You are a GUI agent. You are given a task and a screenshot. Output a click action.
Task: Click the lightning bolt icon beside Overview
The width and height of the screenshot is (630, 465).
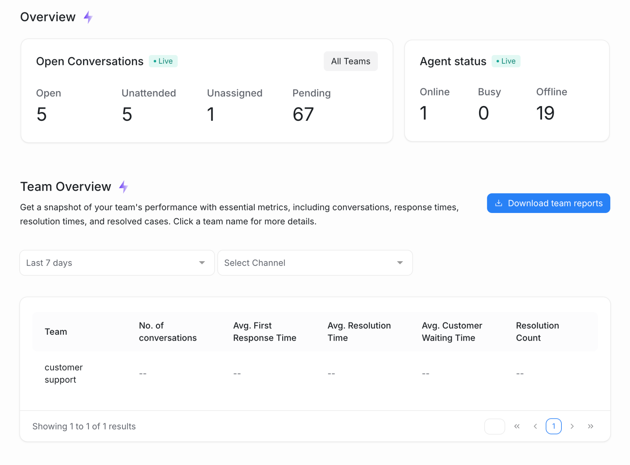88,17
